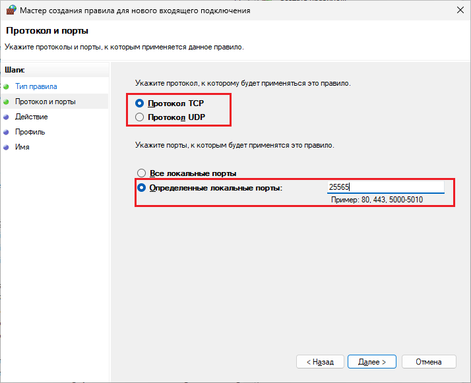Choose Определенные локальные порты option
This screenshot has width=471, height=383.
tap(141, 188)
